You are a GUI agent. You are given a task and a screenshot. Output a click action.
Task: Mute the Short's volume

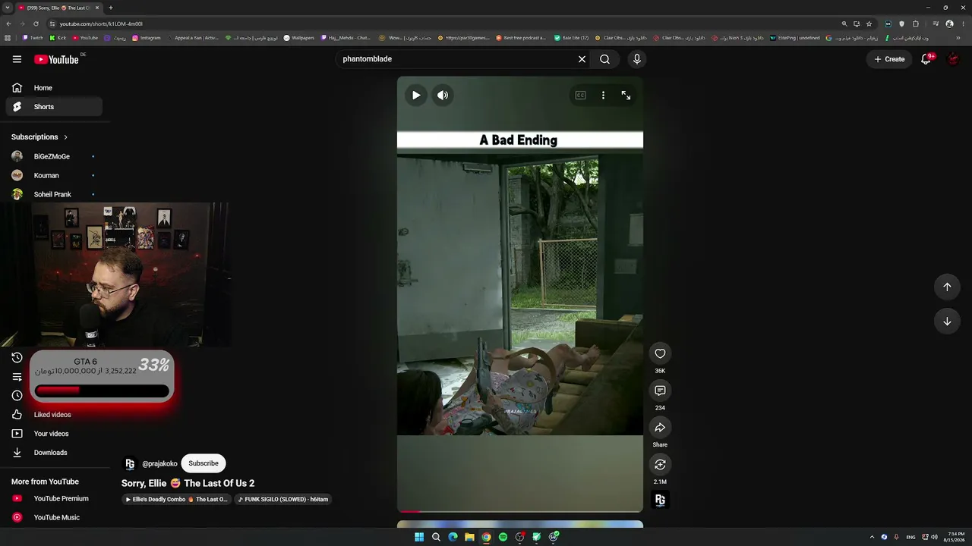(x=443, y=96)
